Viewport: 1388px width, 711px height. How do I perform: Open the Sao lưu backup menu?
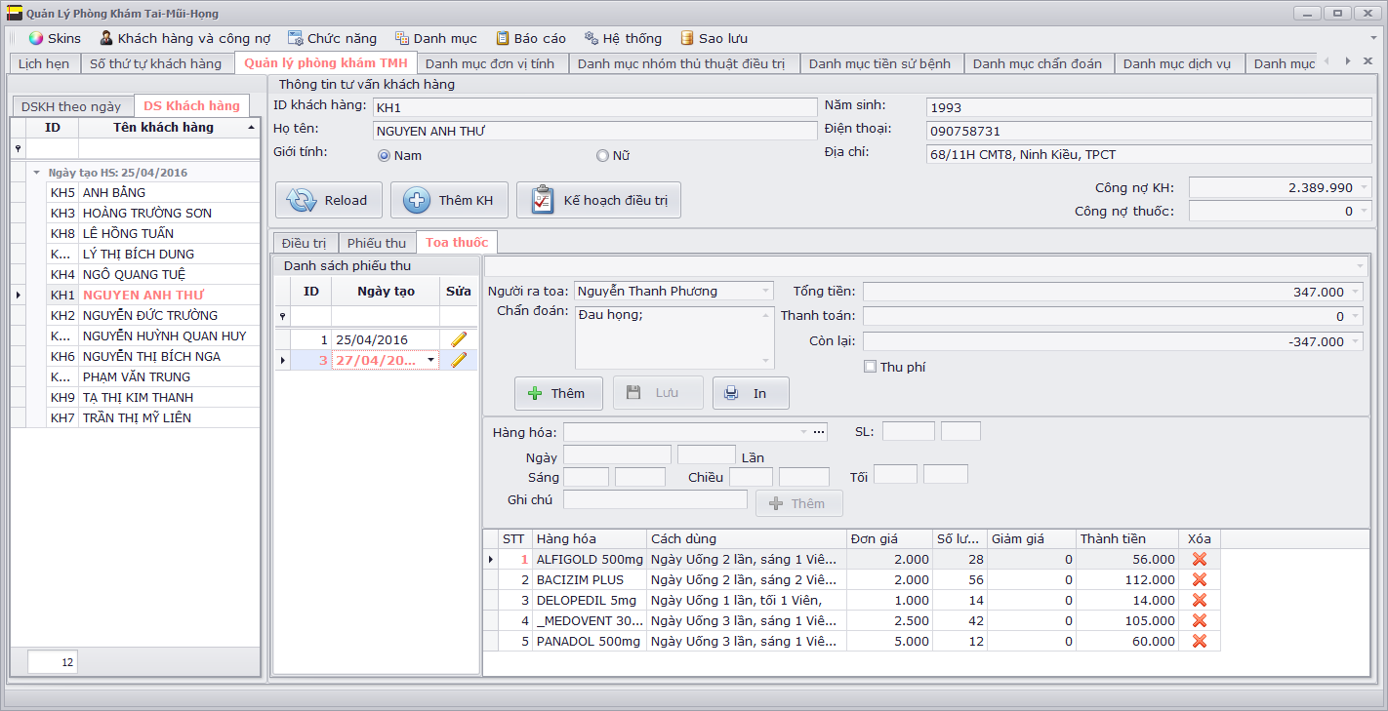(x=714, y=38)
